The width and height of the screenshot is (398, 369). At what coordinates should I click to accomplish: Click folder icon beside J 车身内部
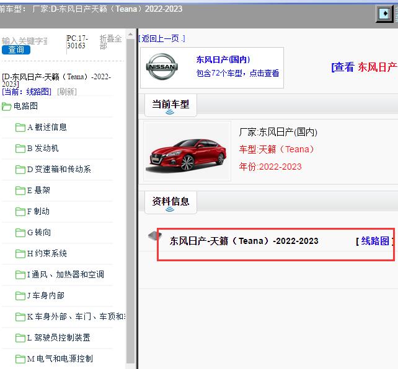[20, 296]
